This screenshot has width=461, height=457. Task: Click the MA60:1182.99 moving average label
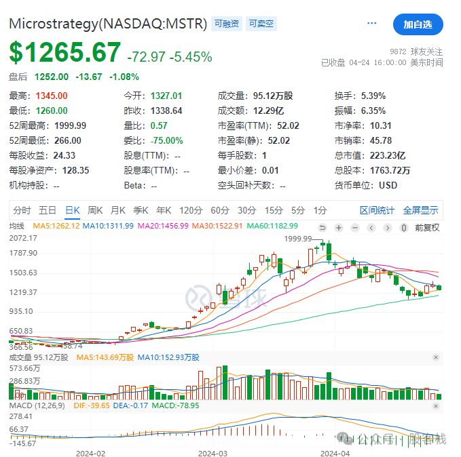(x=272, y=226)
